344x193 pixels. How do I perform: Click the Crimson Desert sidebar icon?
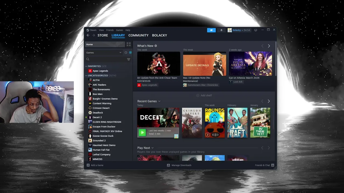90,108
